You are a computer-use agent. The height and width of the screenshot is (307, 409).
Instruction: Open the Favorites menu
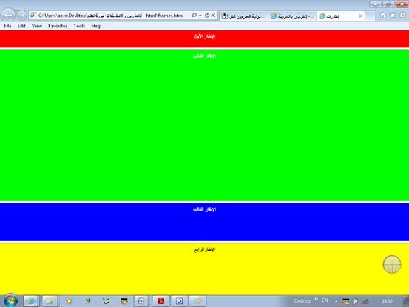(58, 26)
